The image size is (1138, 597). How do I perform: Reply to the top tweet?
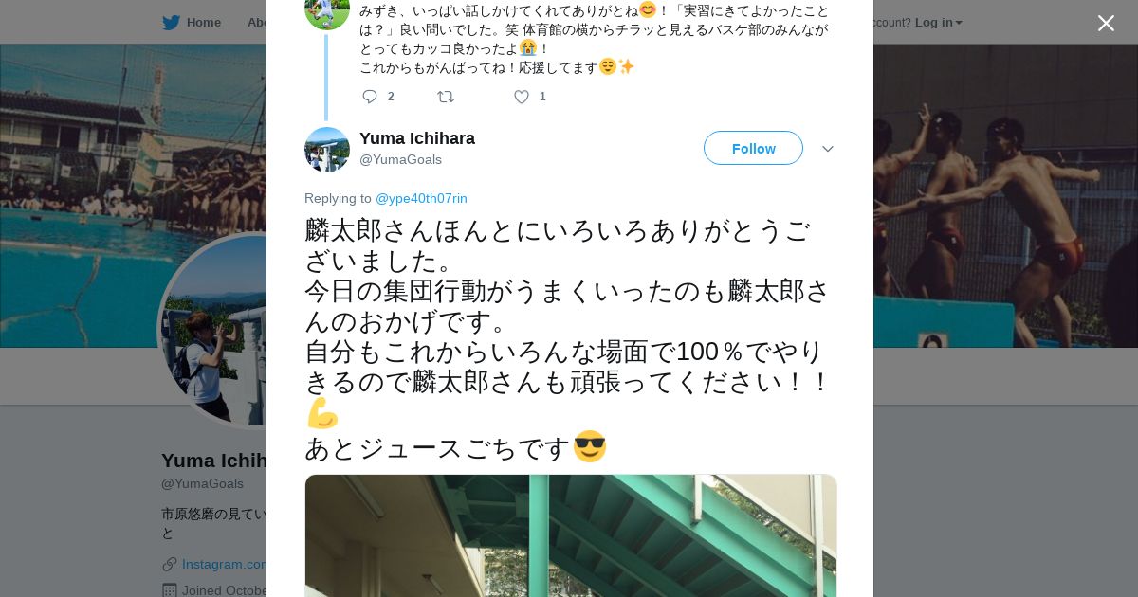click(x=370, y=96)
